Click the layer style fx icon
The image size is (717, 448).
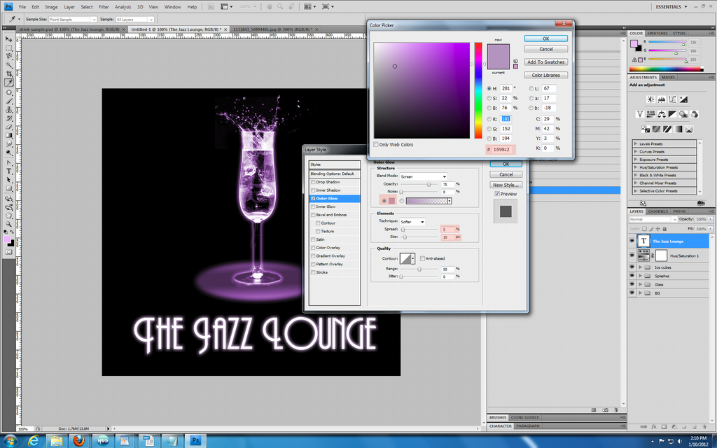[x=654, y=426]
